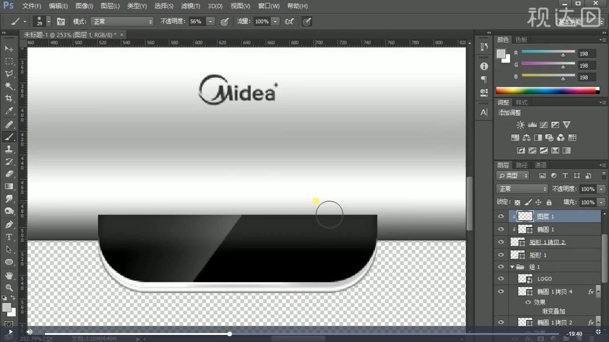The height and width of the screenshot is (342, 609).
Task: Select the Brush tool in the toolbox
Action: pos(9,137)
